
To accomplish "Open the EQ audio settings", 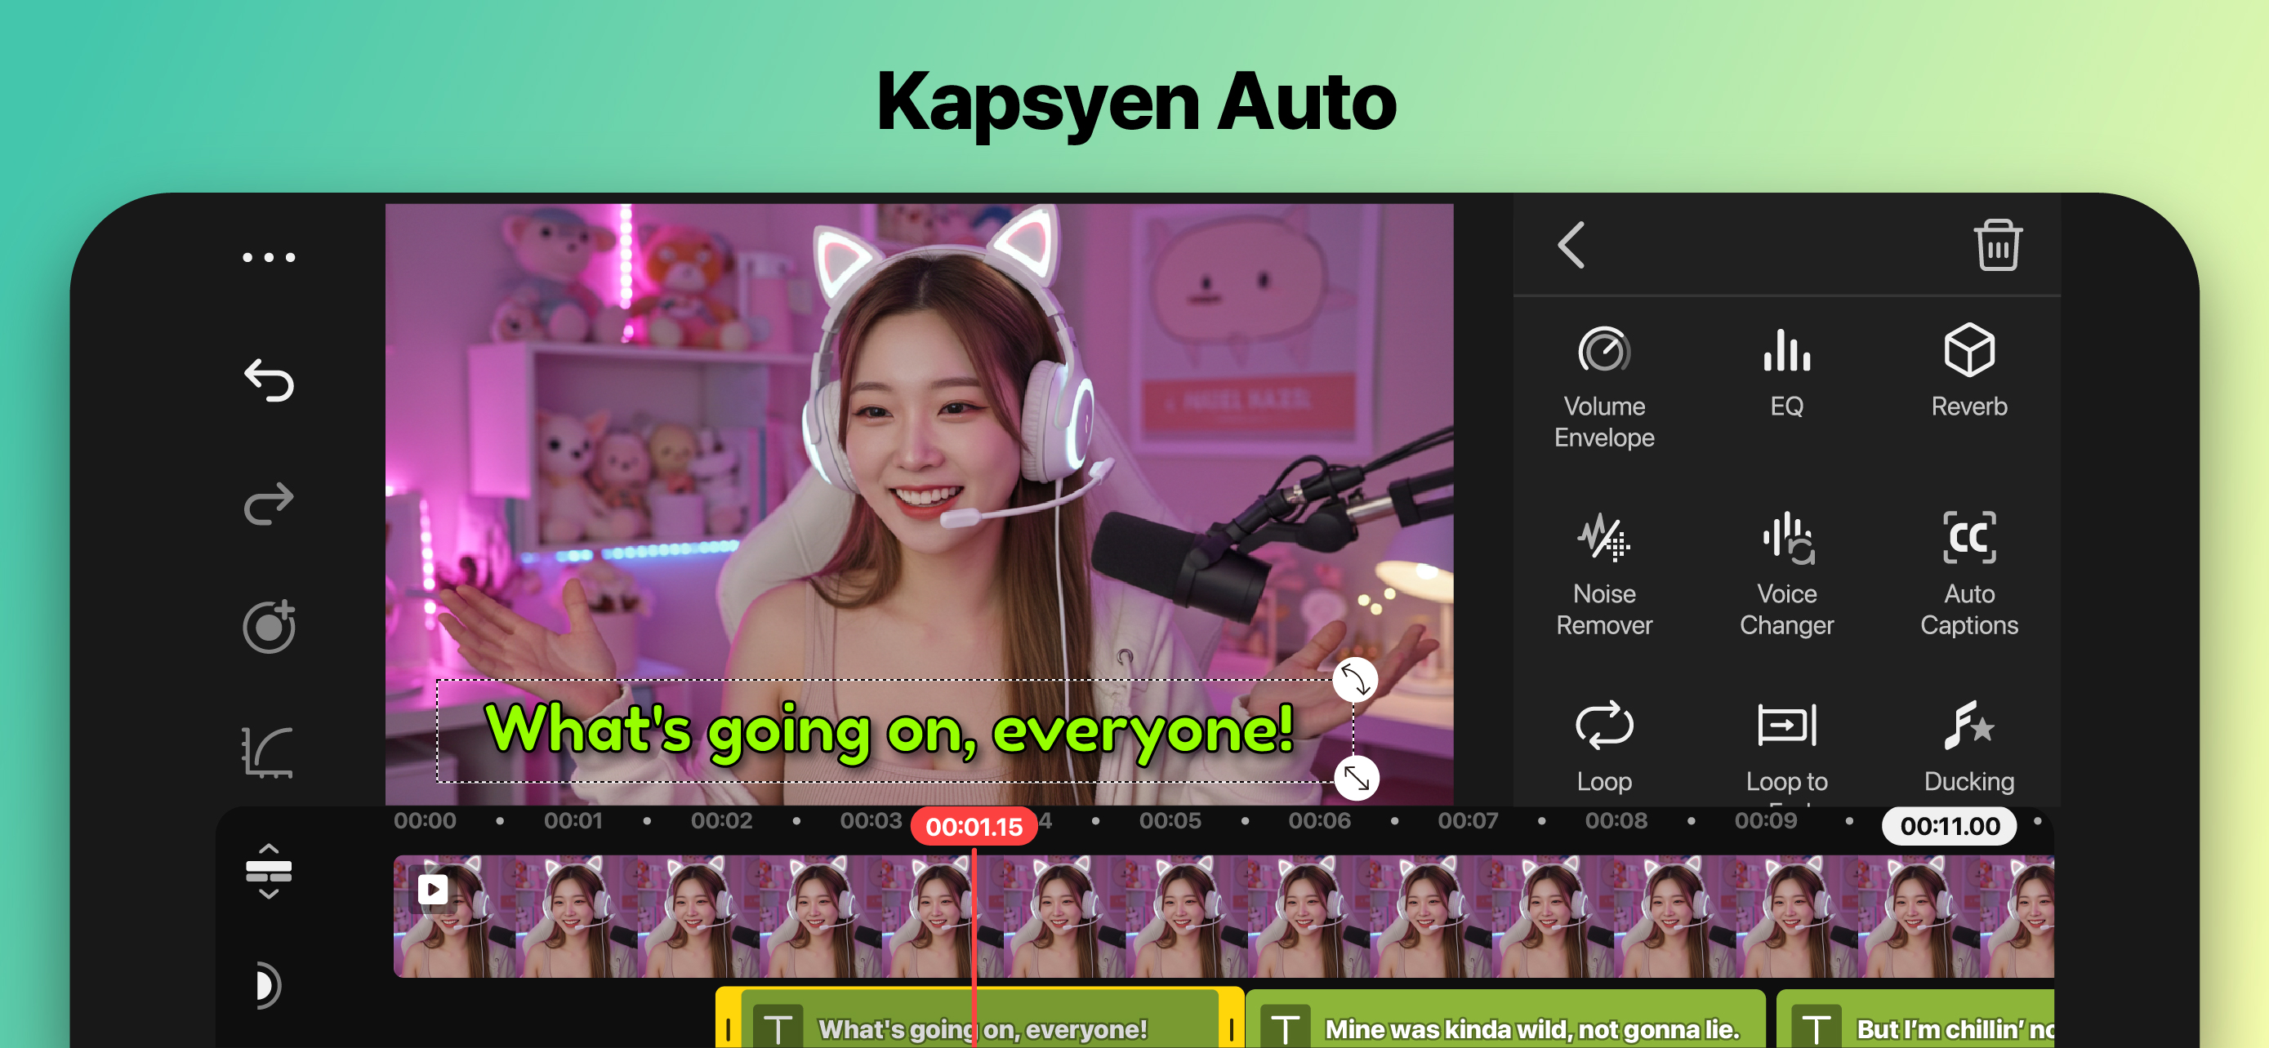I will [1785, 370].
